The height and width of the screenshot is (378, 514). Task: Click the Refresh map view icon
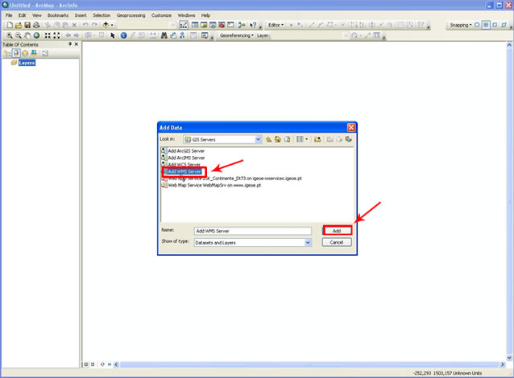pyautogui.click(x=102, y=364)
